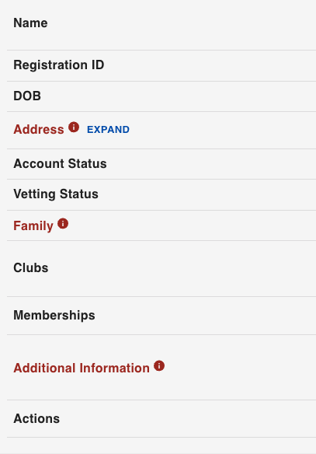Screen dimensions: 316x454
Task: Click blank space right of Memberships label
Action: click(x=206, y=316)
